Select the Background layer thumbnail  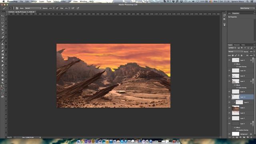pyautogui.click(x=236, y=134)
